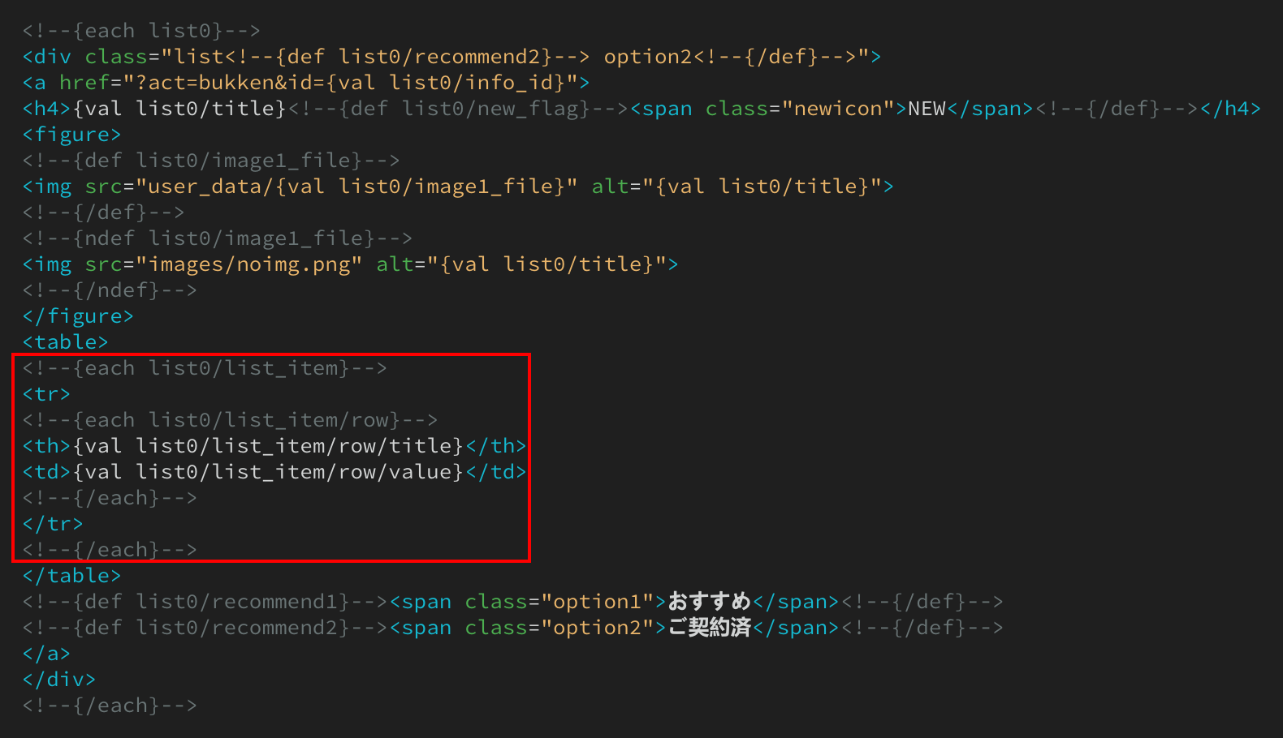Click the opening table tag
The height and width of the screenshot is (738, 1283).
coord(65,342)
